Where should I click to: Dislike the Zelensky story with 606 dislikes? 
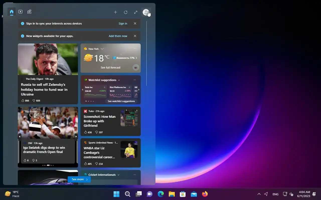pos(36,100)
